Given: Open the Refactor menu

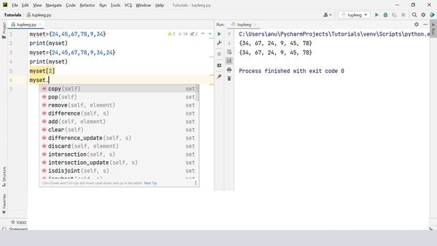Looking at the screenshot, I should point(87,5).
